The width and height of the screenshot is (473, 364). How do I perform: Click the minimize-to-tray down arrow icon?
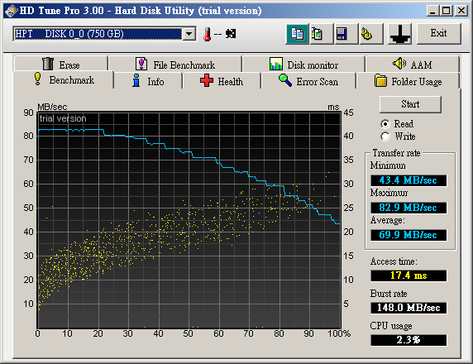point(399,34)
